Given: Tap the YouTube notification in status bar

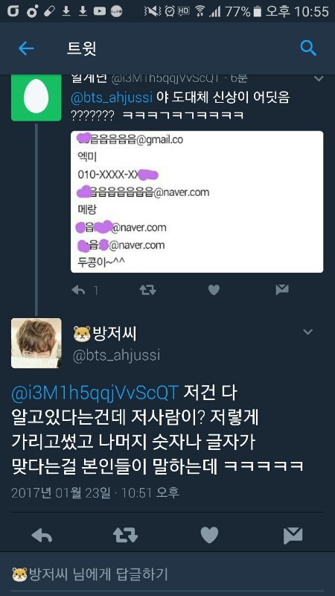Looking at the screenshot, I should (100, 11).
